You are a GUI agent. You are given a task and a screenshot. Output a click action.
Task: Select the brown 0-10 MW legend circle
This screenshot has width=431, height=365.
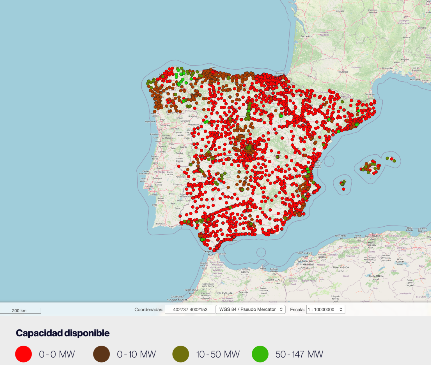pos(101,354)
